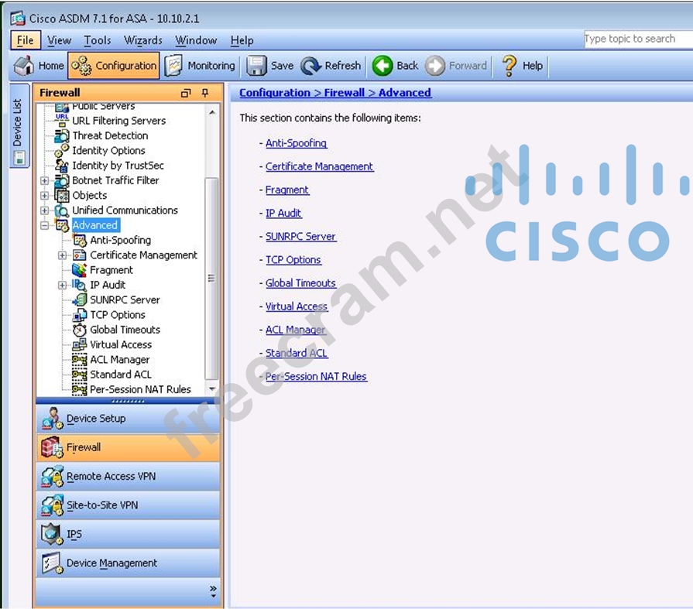The width and height of the screenshot is (693, 609).
Task: Click the Device List side tab icon
Action: [x=19, y=157]
